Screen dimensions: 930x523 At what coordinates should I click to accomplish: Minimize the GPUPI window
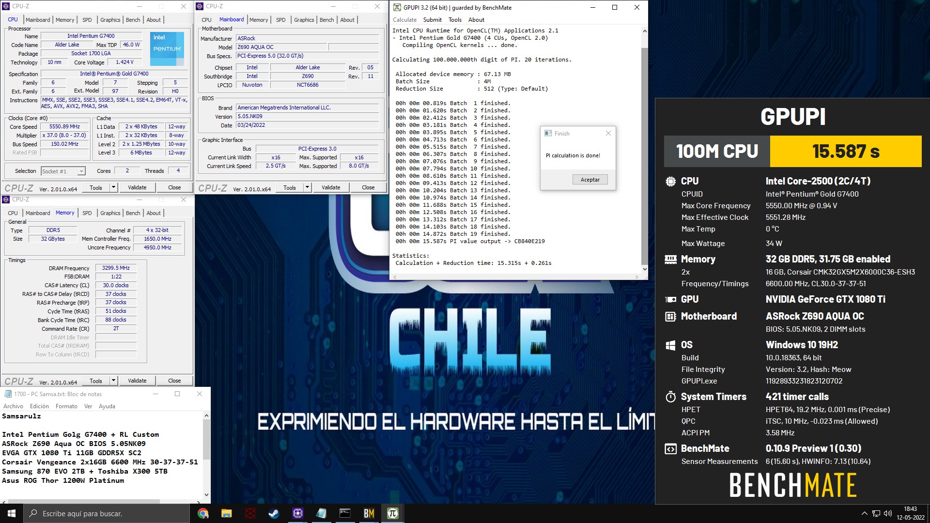593,7
